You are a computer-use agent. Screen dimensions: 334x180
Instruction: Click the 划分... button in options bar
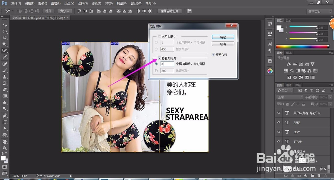[64, 11]
